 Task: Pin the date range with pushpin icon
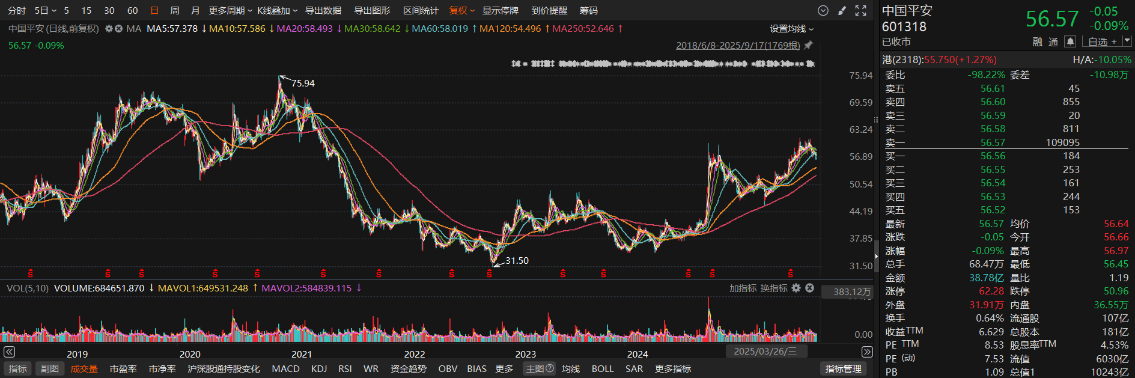point(808,45)
